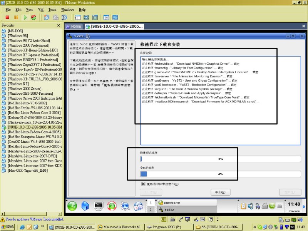Select [Windows 98] favorite
Screen dimensions: 308x231
[18, 35]
